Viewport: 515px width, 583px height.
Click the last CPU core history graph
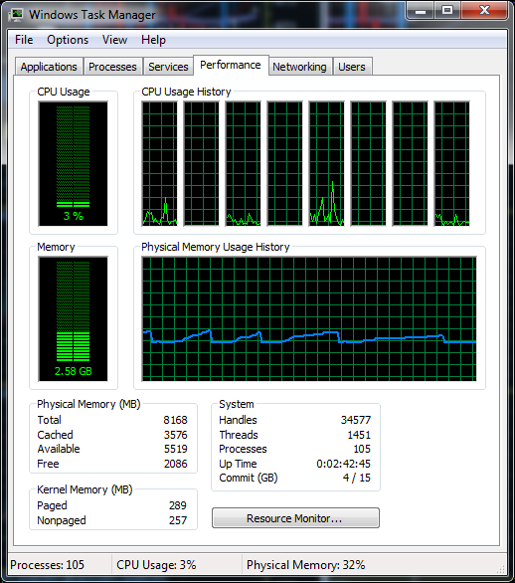click(x=451, y=163)
